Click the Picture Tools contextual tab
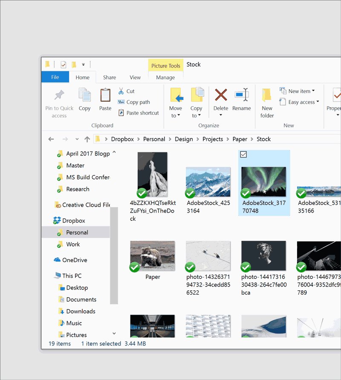The image size is (341, 380). point(166,66)
